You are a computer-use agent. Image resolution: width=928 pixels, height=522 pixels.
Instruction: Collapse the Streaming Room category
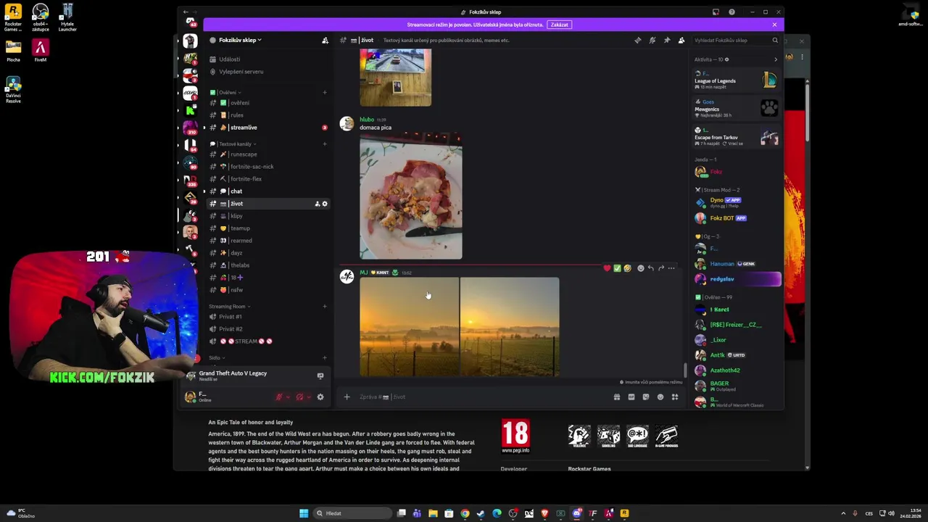[230, 307]
